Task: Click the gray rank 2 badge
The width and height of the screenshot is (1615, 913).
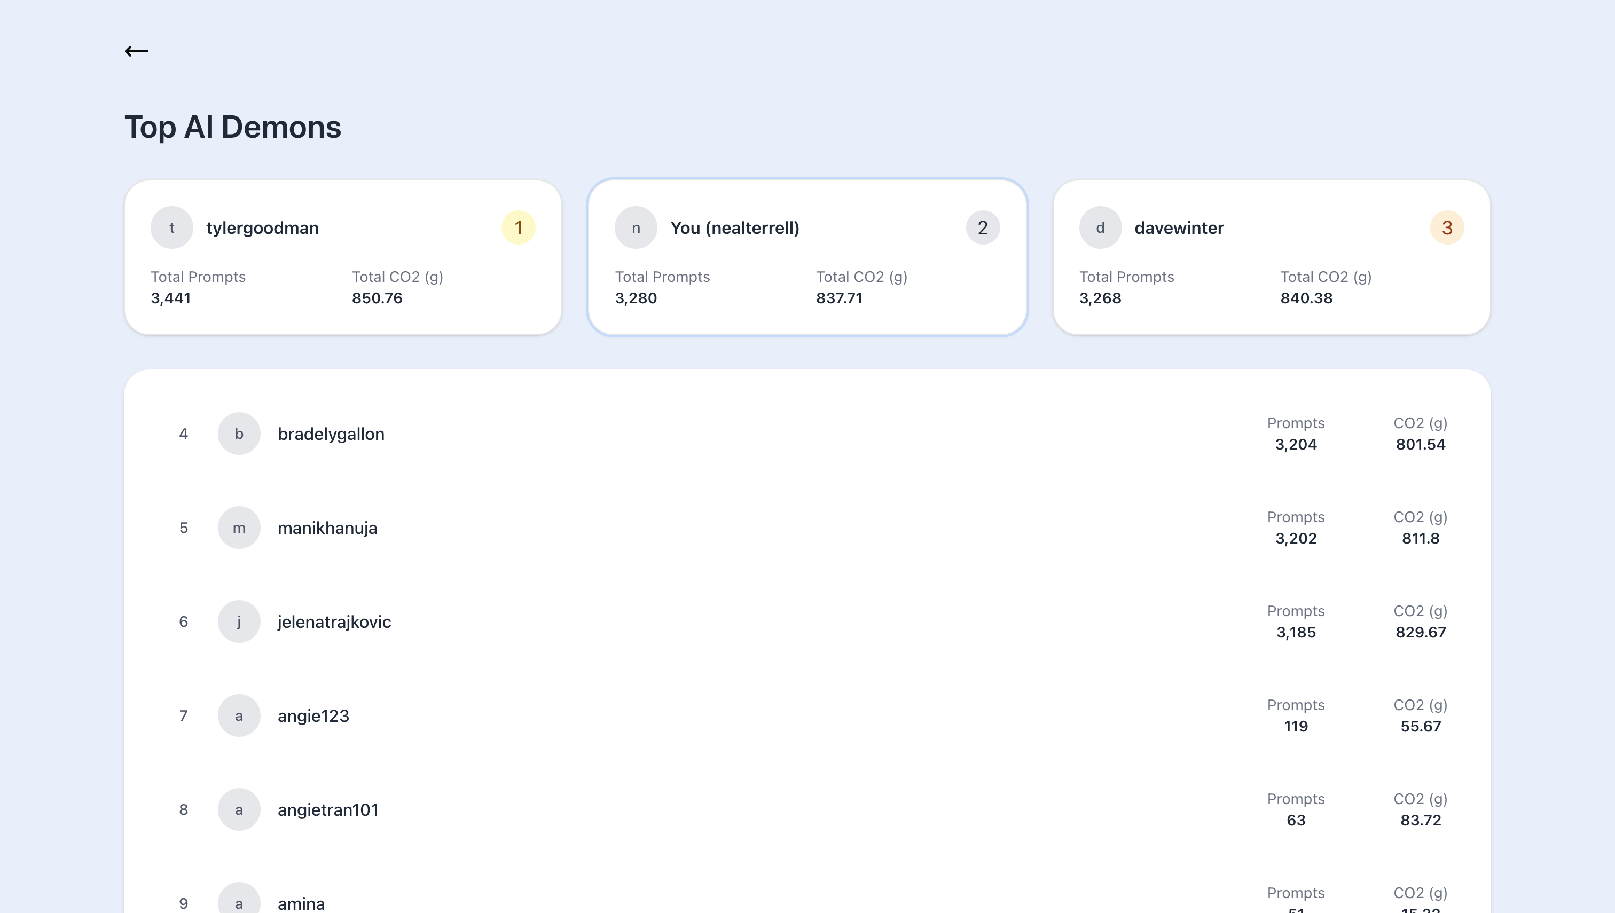Action: click(x=982, y=227)
